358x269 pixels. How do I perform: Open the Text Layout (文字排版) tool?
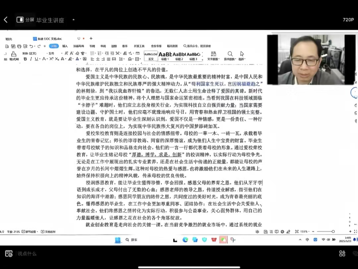[x=213, y=55]
